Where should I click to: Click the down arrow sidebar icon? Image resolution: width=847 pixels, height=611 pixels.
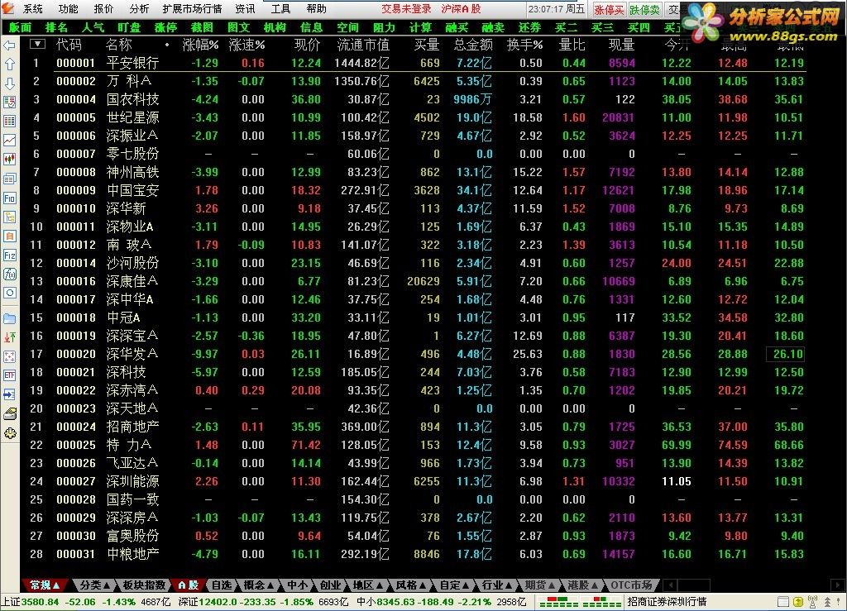coord(9,84)
